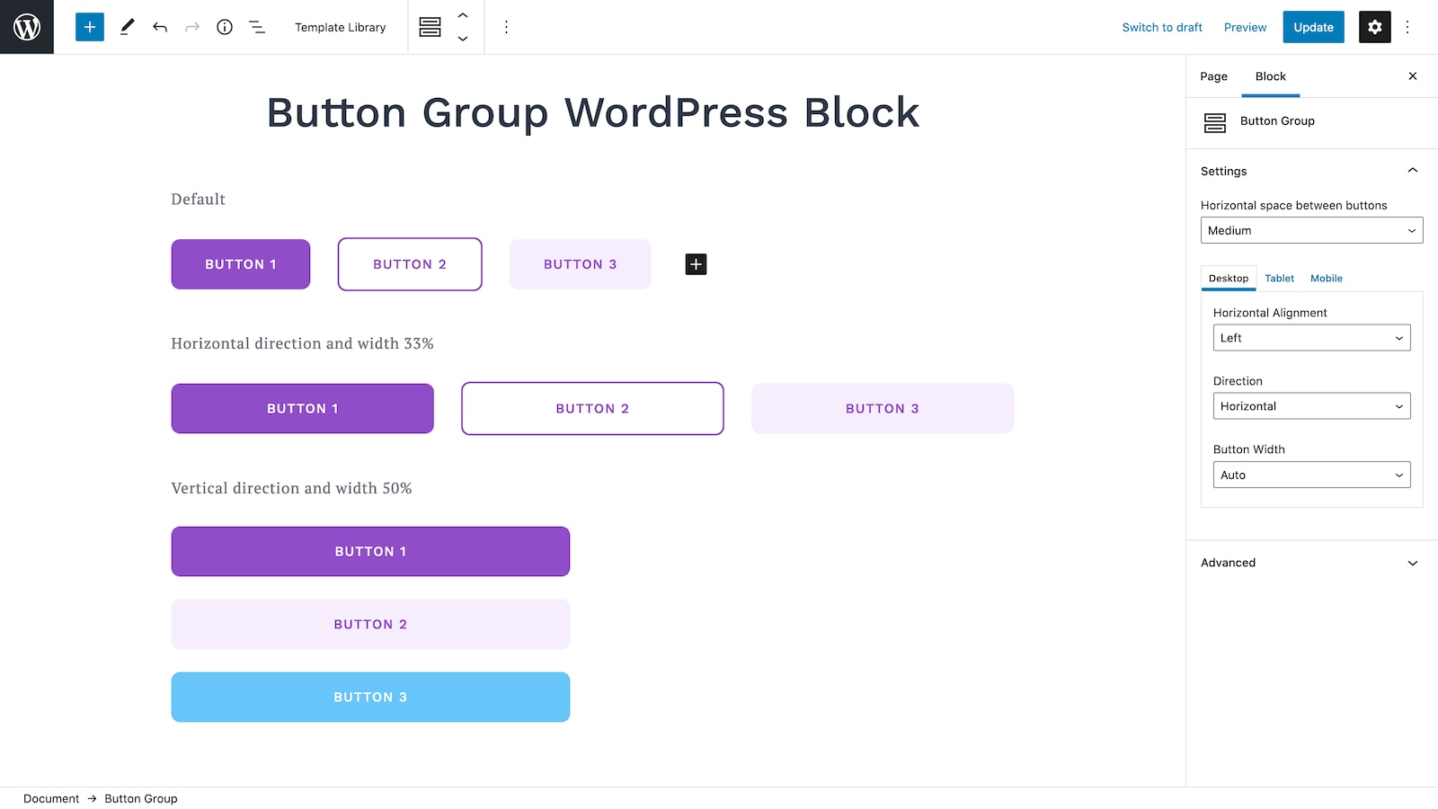Open the editor options menu at top right

click(x=1407, y=27)
